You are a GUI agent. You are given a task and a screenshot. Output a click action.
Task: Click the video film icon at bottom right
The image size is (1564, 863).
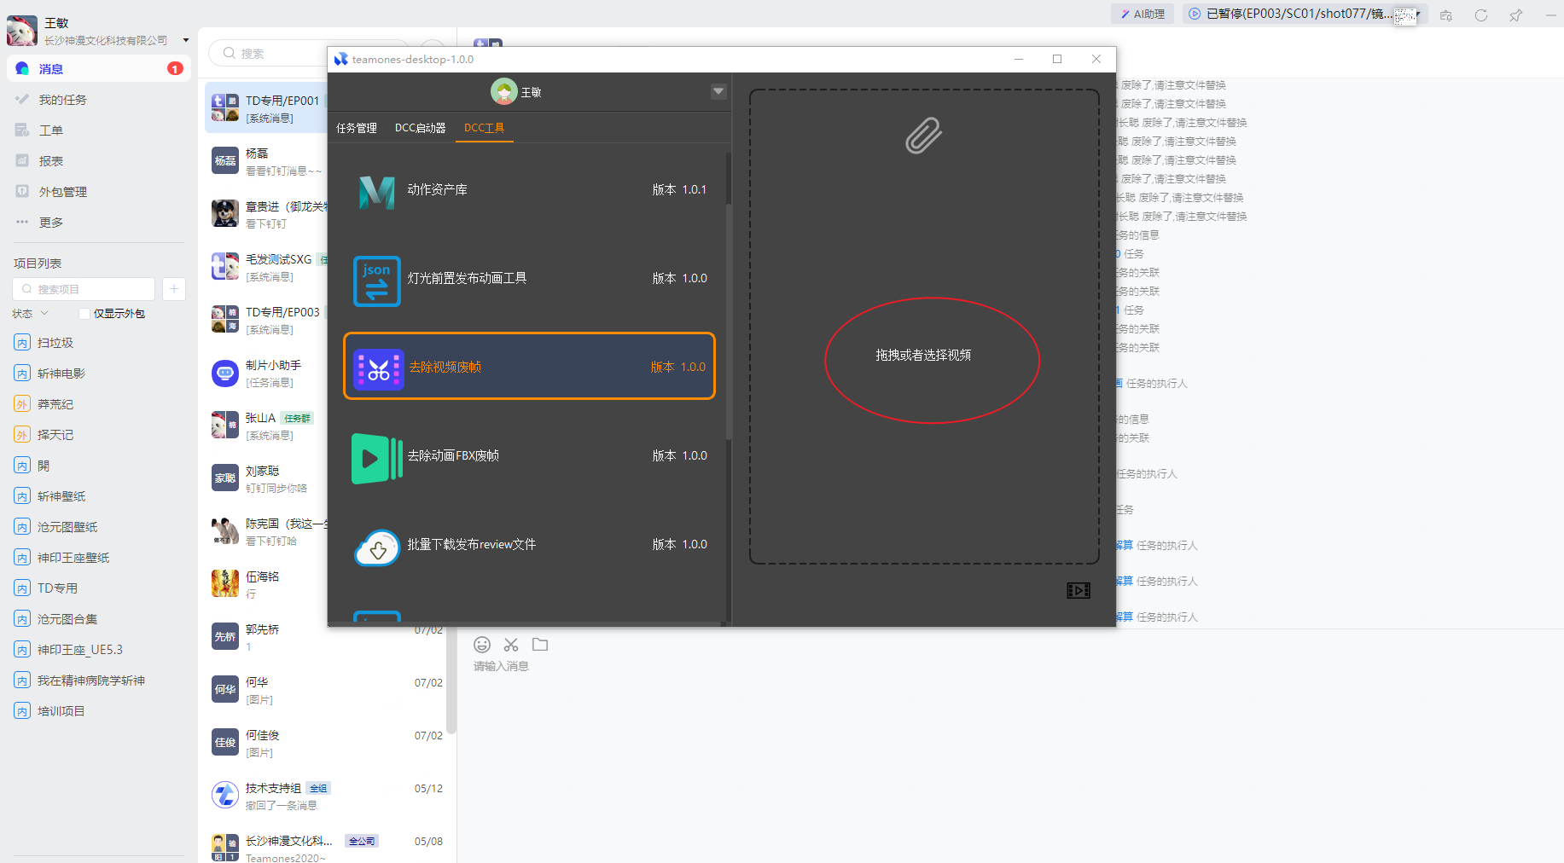tap(1078, 590)
